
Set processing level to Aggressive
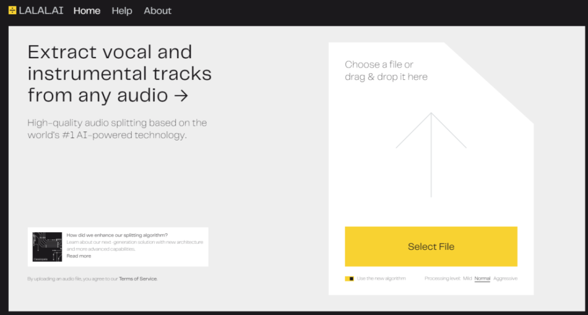pyautogui.click(x=505, y=279)
